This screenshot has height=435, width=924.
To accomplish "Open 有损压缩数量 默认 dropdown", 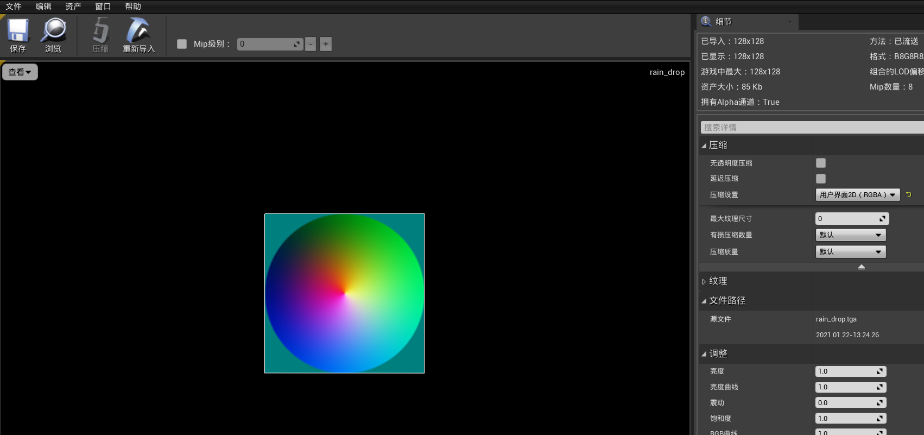I will [851, 235].
